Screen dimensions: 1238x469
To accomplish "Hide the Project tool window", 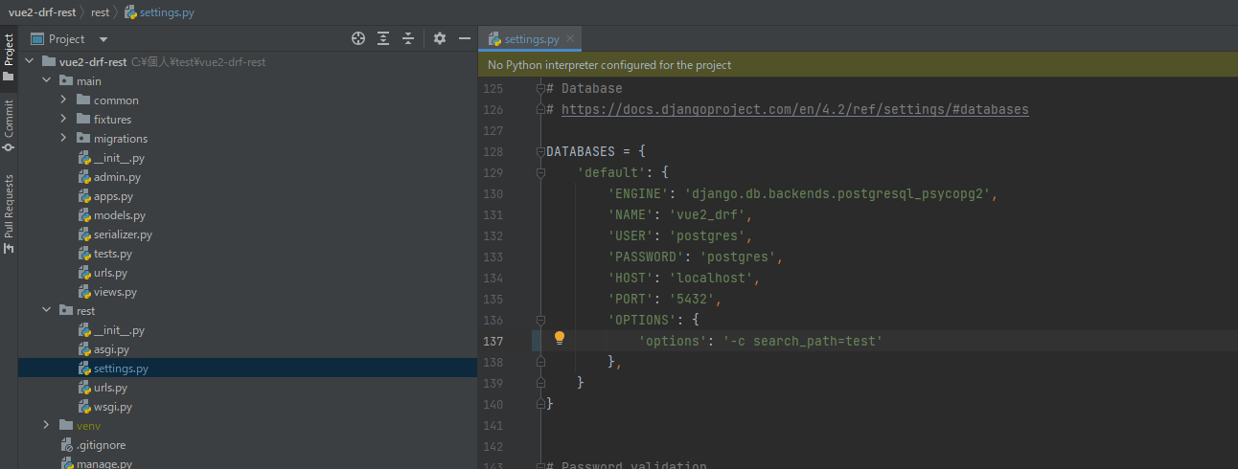I will point(465,38).
